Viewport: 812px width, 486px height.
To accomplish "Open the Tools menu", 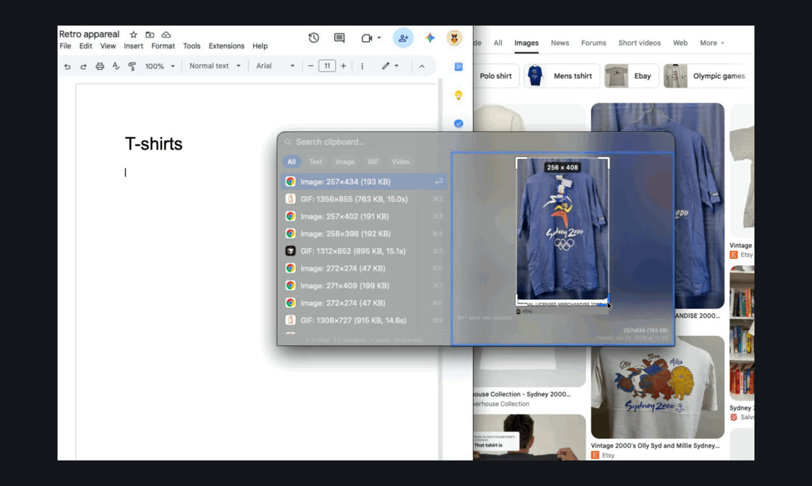I will (192, 46).
